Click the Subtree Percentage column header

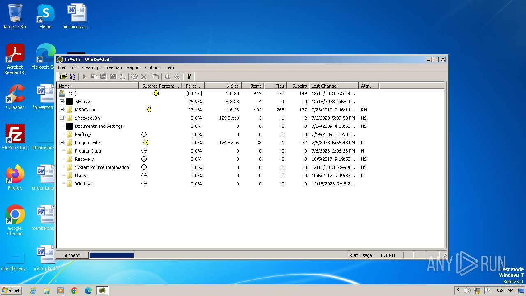160,86
